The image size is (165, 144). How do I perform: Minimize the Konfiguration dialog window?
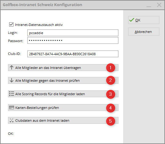coord(149,5)
